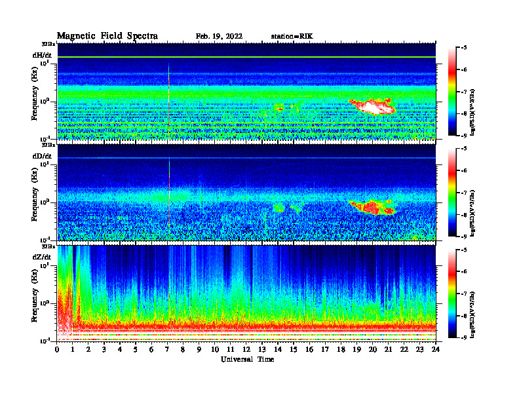519x401 pixels.
Task: Click the hour 10 tick label
Action: (x=215, y=350)
